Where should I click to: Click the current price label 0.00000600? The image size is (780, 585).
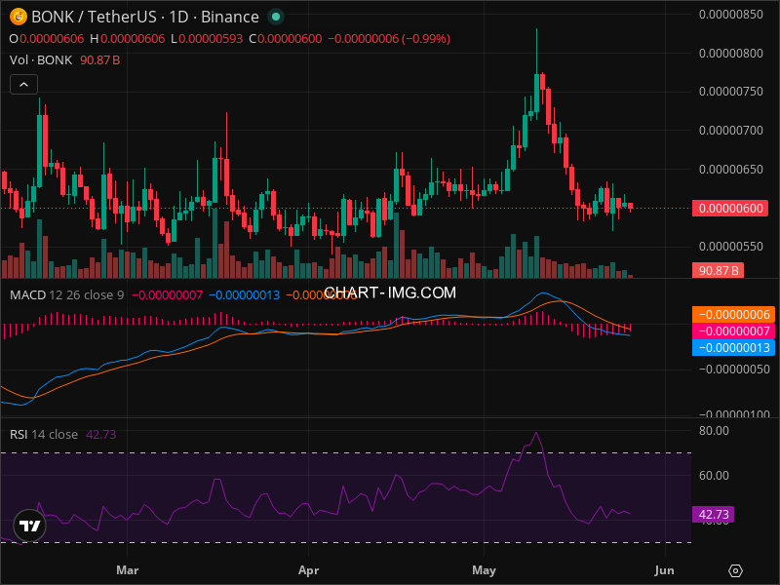tap(729, 208)
